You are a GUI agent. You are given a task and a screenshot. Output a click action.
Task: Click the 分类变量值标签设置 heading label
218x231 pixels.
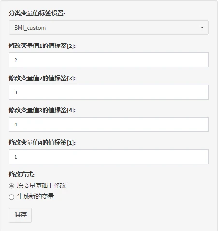click(37, 13)
